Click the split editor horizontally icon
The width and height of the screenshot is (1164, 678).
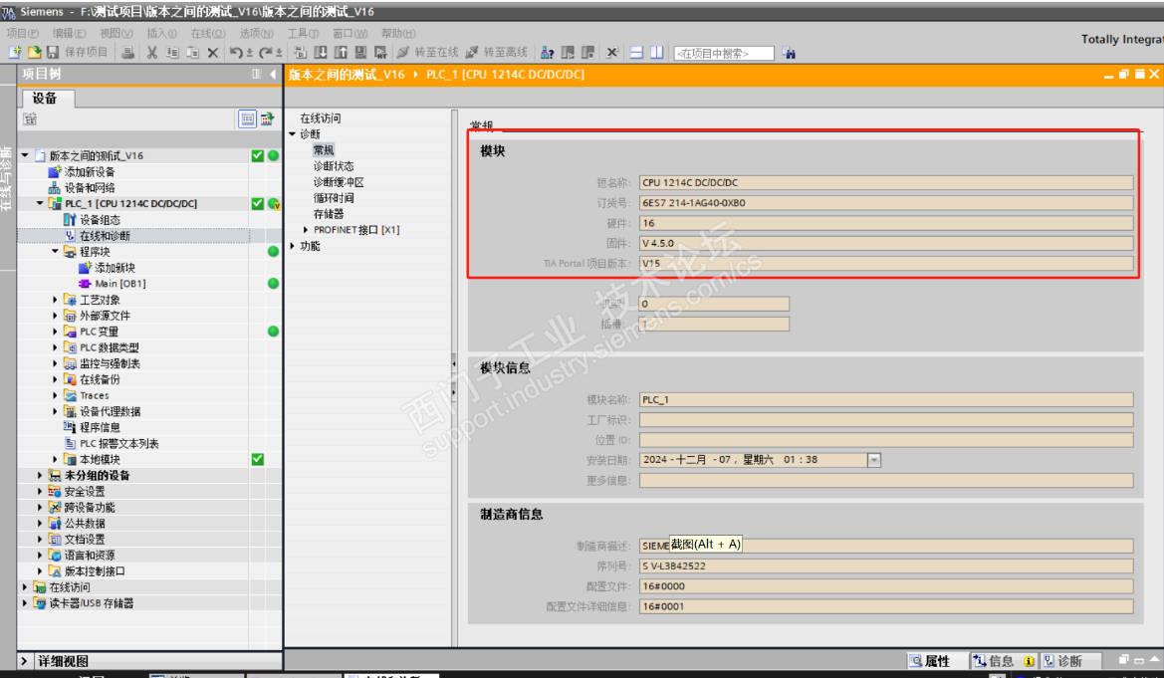[x=636, y=52]
